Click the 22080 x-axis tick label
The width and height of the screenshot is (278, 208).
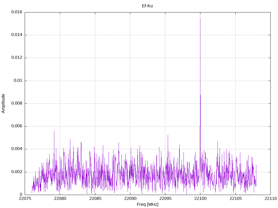(x=60, y=199)
